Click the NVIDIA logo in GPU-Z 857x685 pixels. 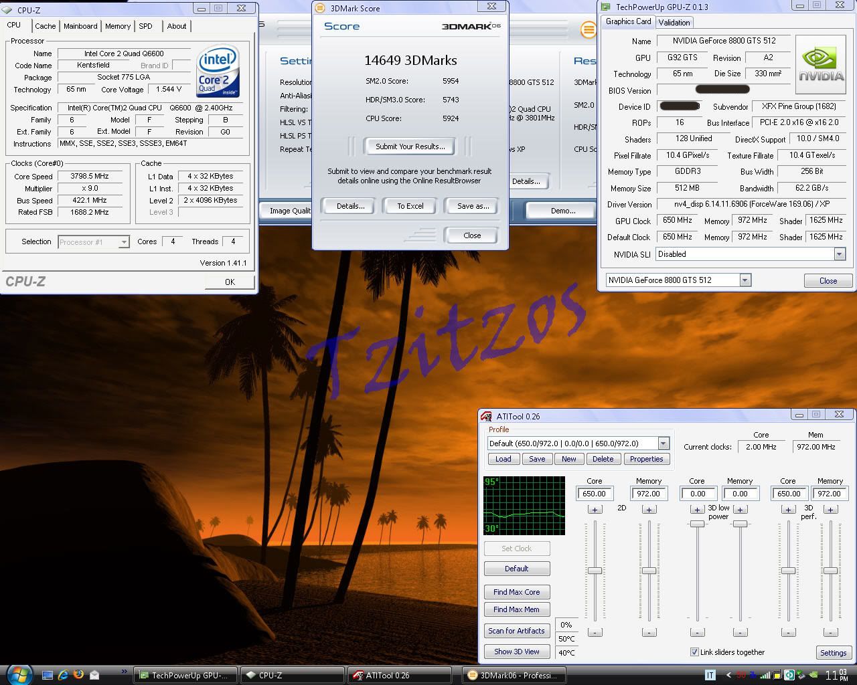(822, 65)
